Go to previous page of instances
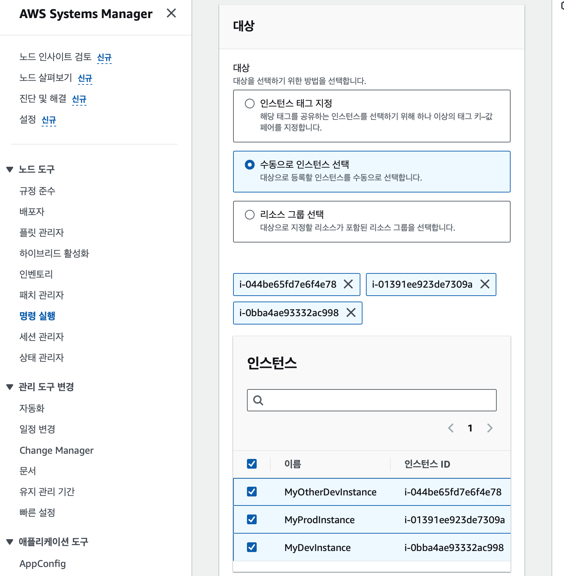Image resolution: width=564 pixels, height=576 pixels. coord(451,428)
